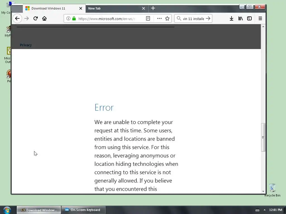Click the page scrollbar up arrow

tap(263, 26)
